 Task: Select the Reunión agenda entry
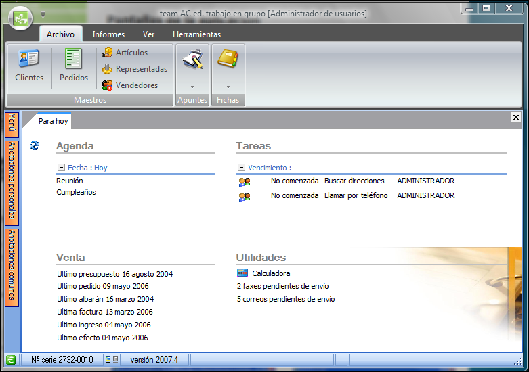point(70,181)
